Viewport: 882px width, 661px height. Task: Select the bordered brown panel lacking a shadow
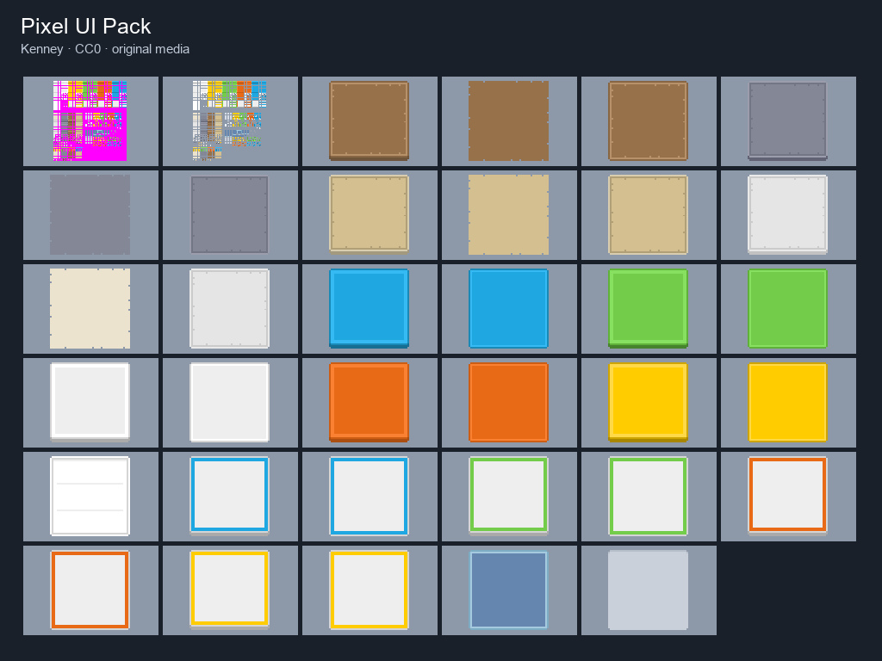coord(648,120)
